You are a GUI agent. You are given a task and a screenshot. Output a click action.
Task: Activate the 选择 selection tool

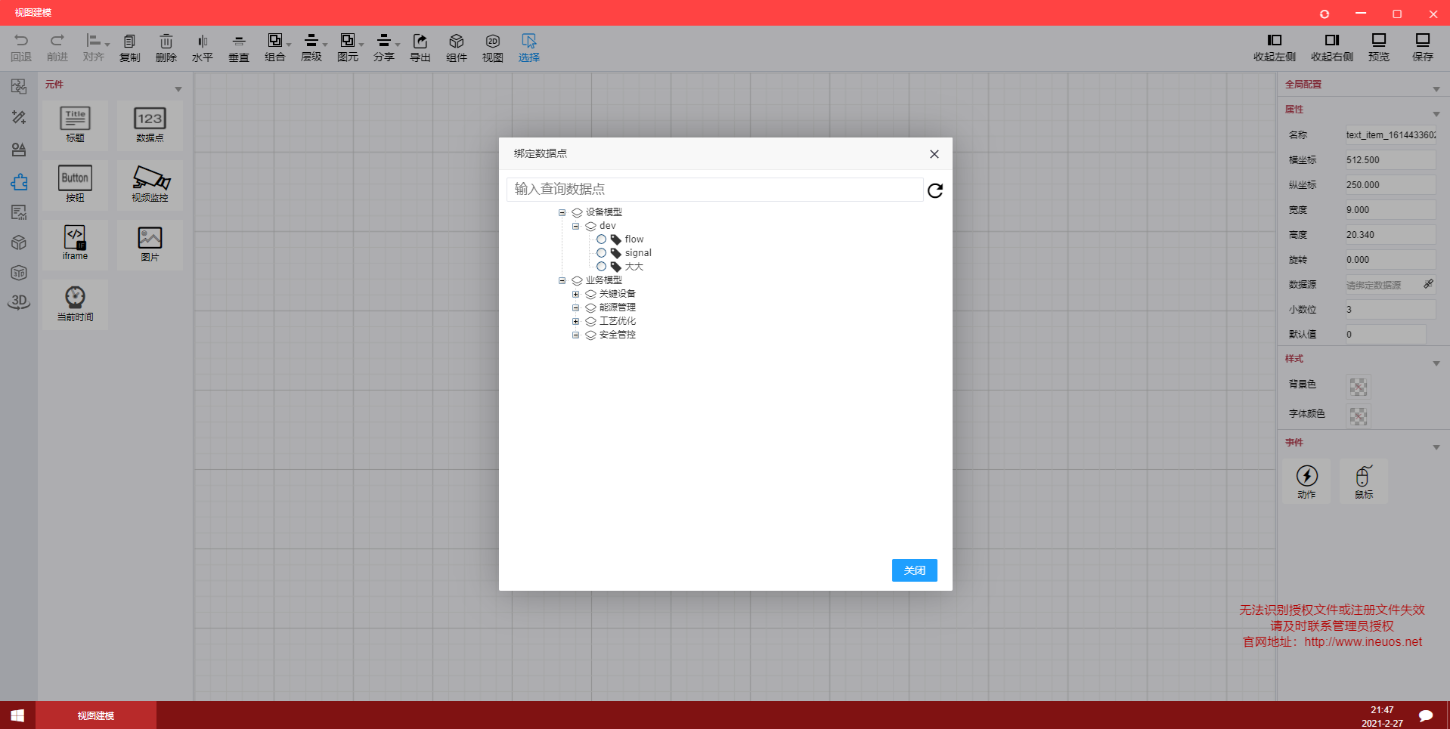point(529,47)
